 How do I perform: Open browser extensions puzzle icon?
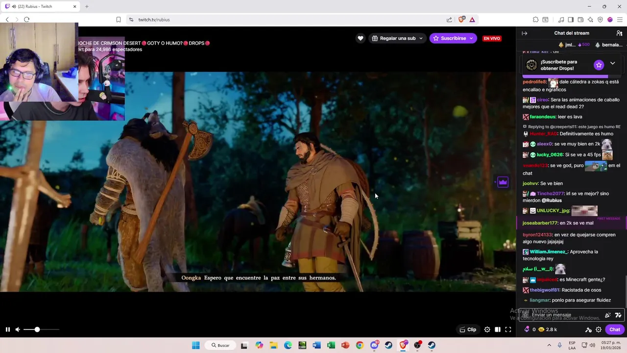[x=535, y=20]
